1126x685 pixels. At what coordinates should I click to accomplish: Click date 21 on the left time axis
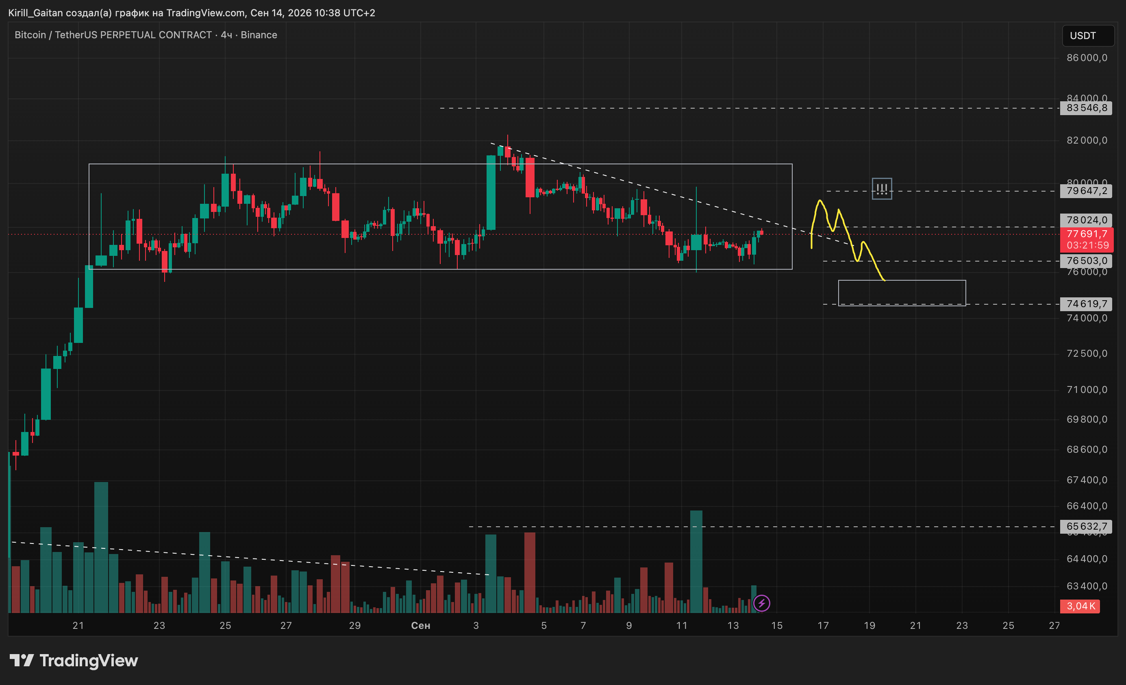click(x=78, y=625)
